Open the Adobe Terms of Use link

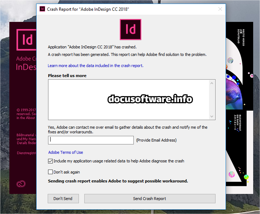(x=66, y=152)
